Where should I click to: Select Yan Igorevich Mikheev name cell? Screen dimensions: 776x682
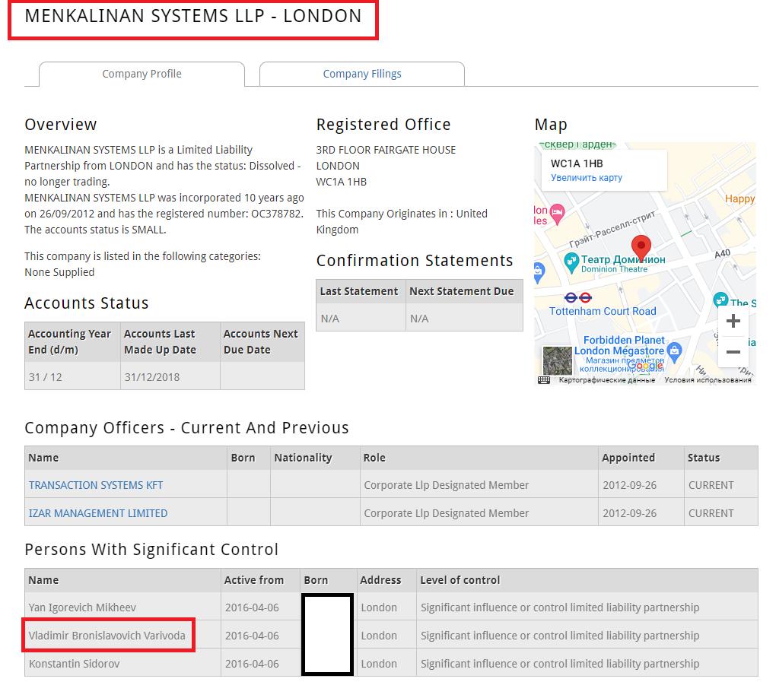(x=122, y=607)
